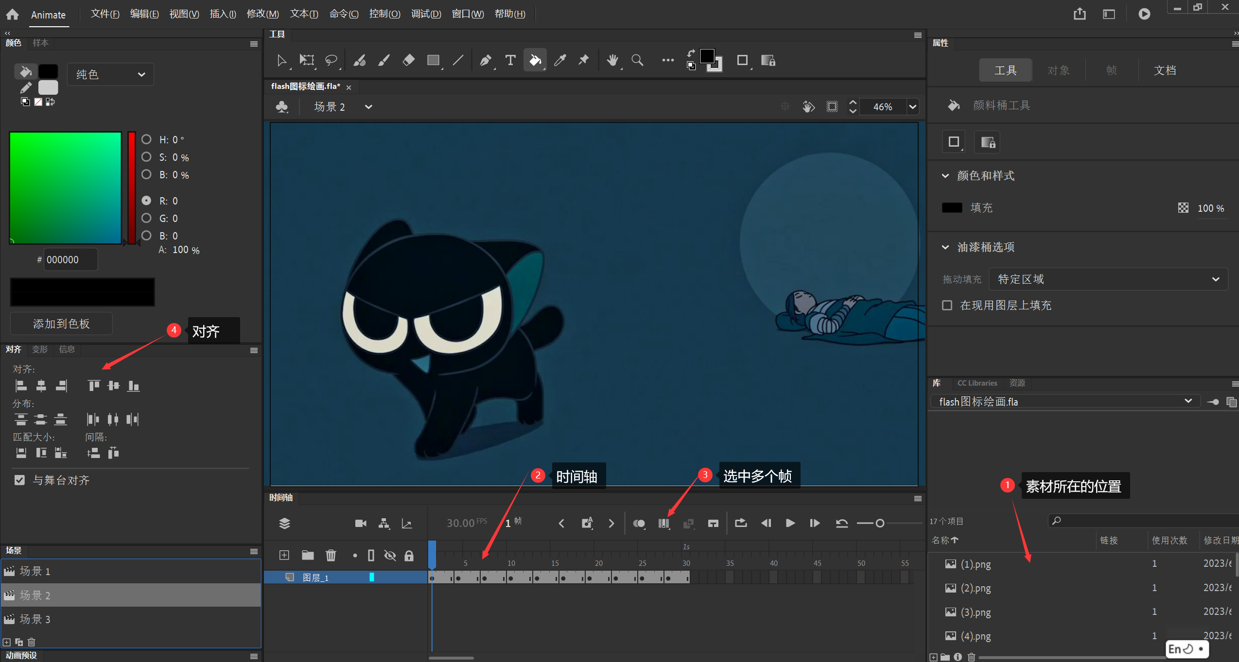The image size is (1239, 662).
Task: Open the 文件(F) menu
Action: (x=105, y=14)
